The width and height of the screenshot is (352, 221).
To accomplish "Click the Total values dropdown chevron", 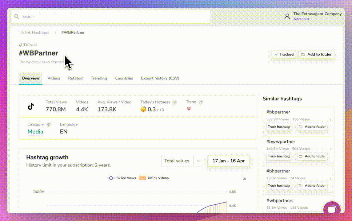I will pyautogui.click(x=198, y=161).
